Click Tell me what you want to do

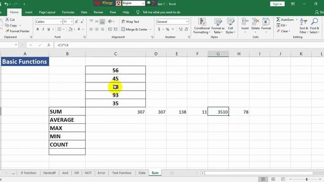coord(161,12)
